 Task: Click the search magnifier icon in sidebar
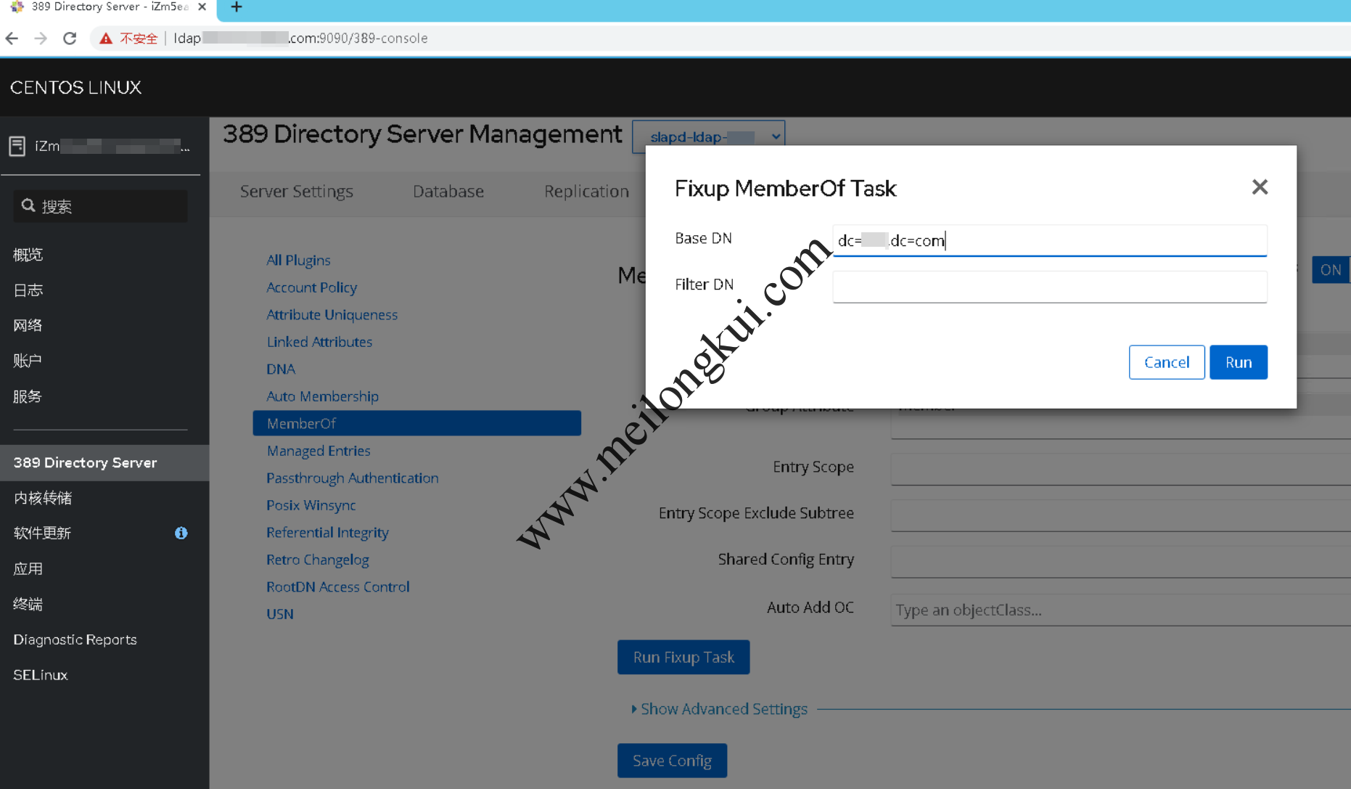coord(28,206)
